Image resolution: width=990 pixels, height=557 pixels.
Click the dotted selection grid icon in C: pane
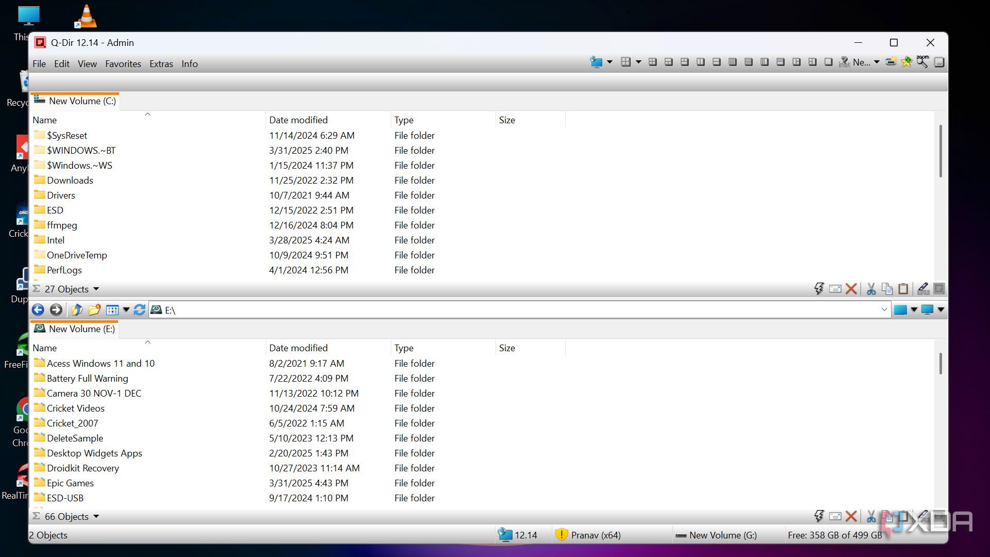point(939,289)
